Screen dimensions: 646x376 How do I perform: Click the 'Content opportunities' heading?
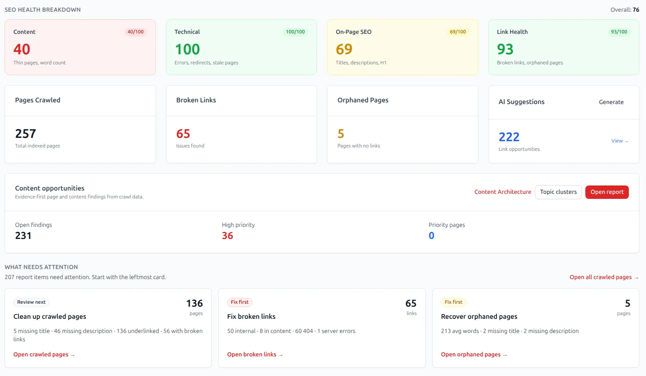[50, 188]
